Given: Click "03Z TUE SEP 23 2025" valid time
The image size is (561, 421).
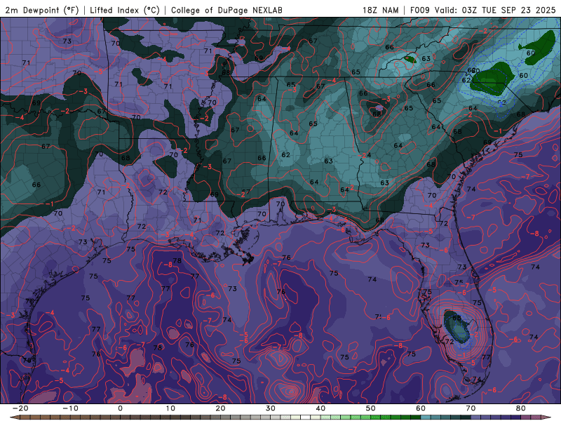Looking at the screenshot, I should coord(508,11).
